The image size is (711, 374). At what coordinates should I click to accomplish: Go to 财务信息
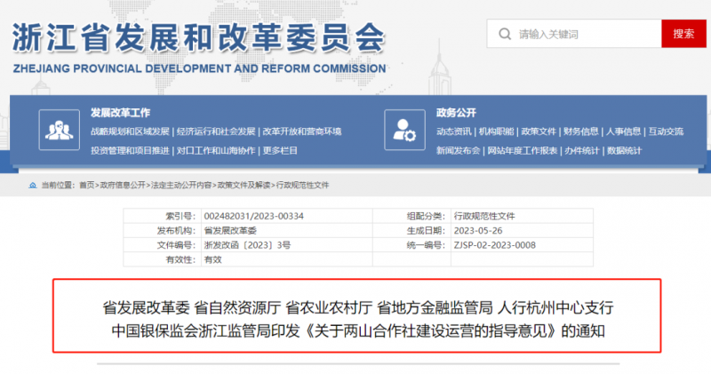pyautogui.click(x=581, y=131)
